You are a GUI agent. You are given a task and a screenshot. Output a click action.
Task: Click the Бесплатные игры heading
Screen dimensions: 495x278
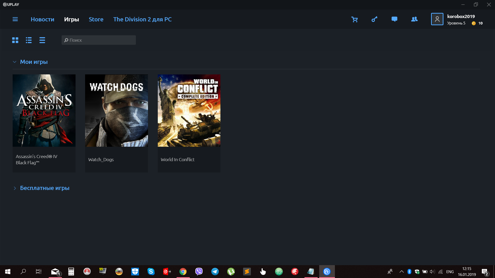(x=45, y=188)
